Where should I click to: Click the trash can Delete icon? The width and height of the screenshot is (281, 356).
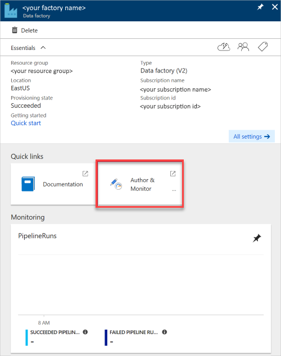15,30
